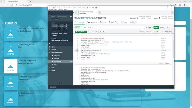Click the add-field plus box on edited row
The width and height of the screenshot is (192, 108).
(x=77, y=51)
